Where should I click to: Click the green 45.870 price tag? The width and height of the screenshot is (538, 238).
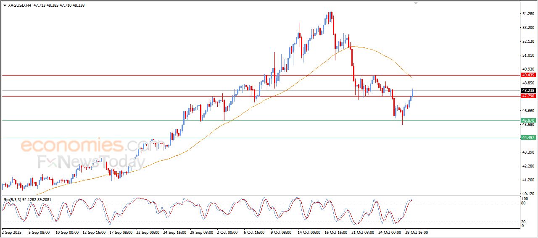(527, 120)
